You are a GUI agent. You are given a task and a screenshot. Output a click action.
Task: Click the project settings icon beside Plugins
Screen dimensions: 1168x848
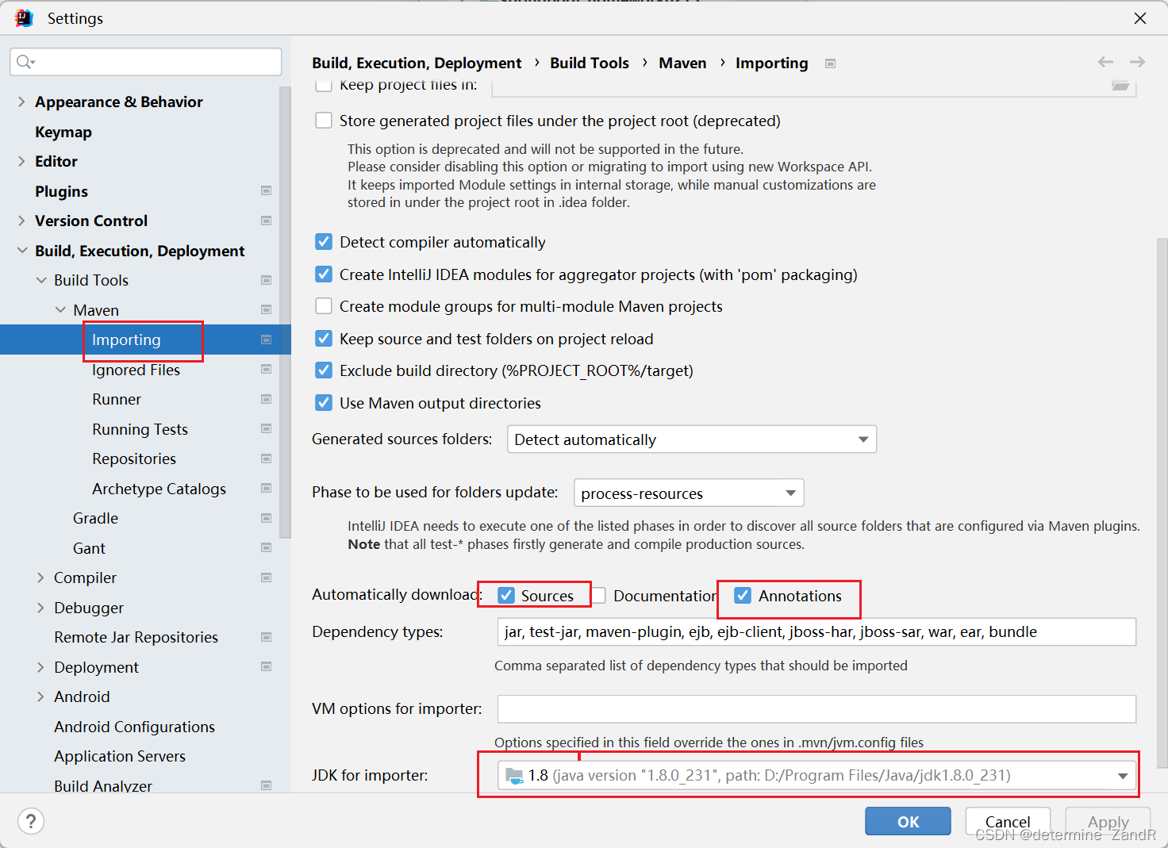pyautogui.click(x=266, y=190)
